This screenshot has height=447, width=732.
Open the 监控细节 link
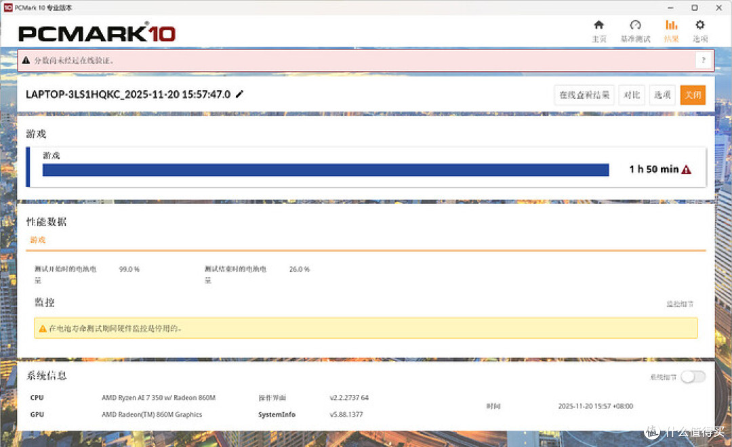pos(679,303)
